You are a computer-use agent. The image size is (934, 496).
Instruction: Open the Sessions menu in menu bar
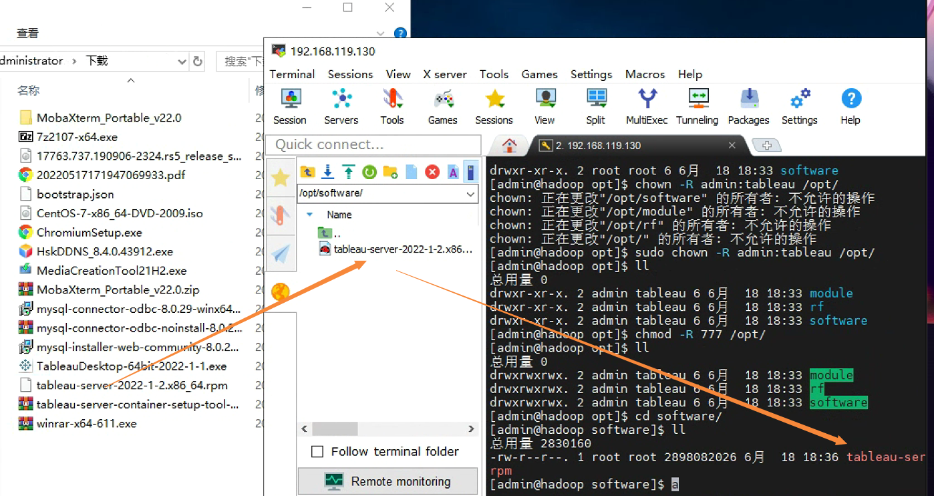point(350,74)
